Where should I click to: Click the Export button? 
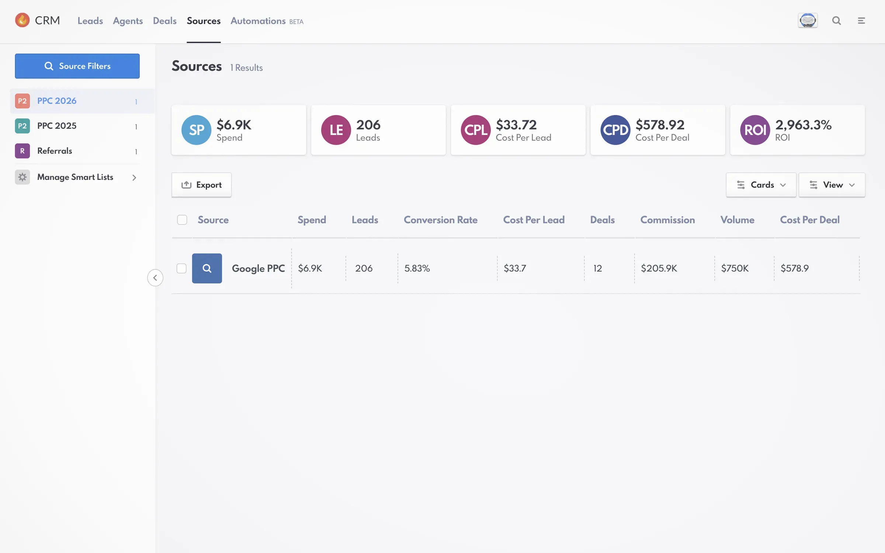tap(201, 185)
